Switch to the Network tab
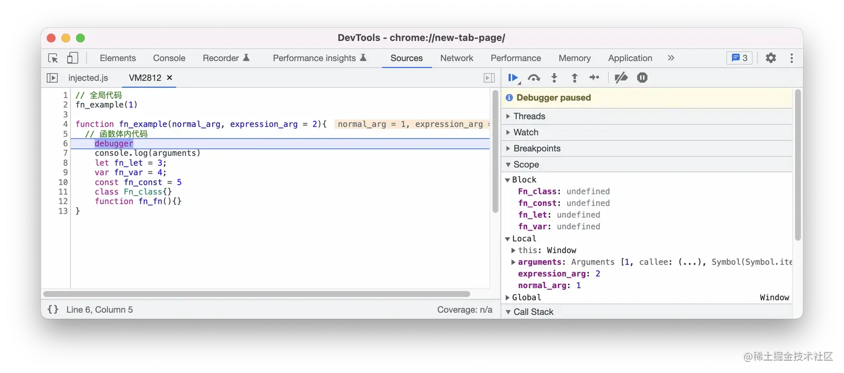Viewport: 844px width, 373px height. click(x=457, y=58)
